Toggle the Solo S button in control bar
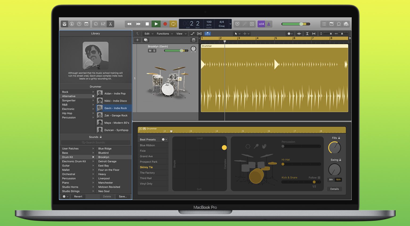410x226 pixels. pyautogui.click(x=252, y=24)
